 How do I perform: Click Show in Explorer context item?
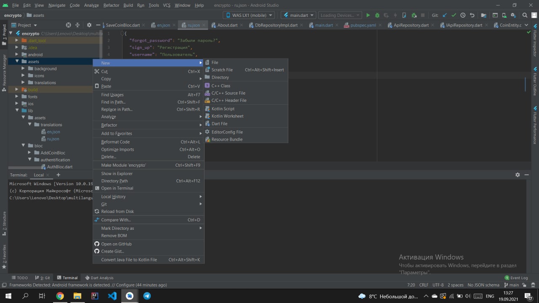149,173
